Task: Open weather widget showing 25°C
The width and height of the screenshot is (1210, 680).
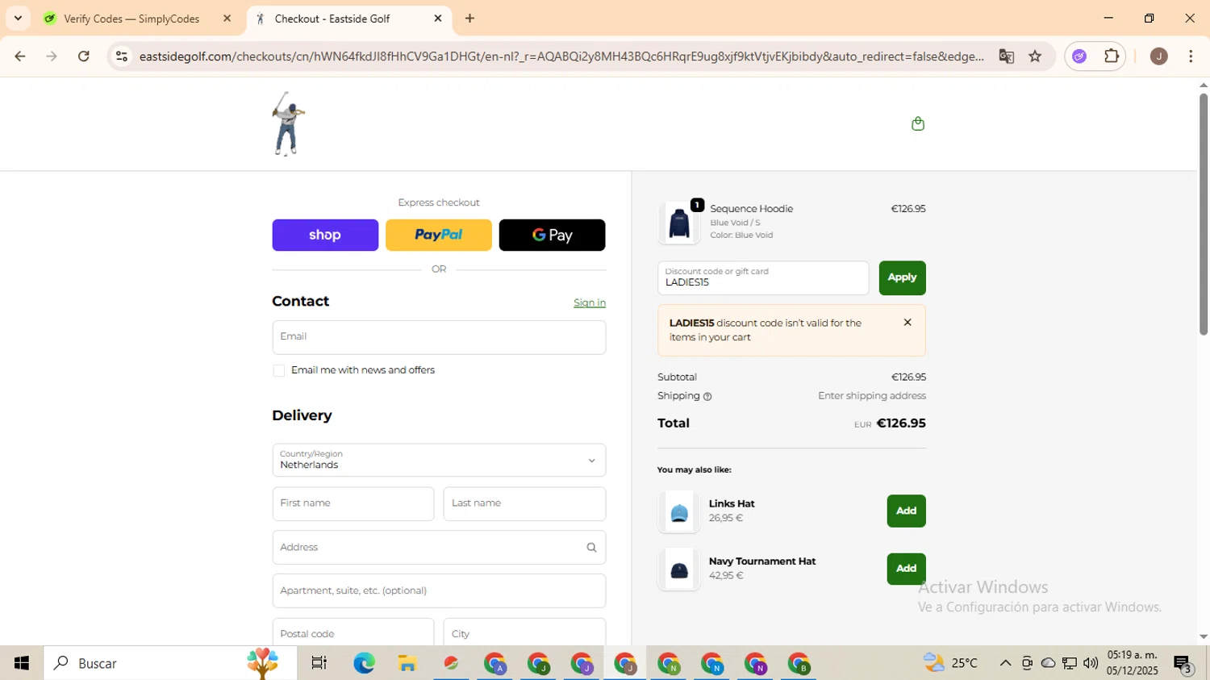Action: pyautogui.click(x=950, y=663)
